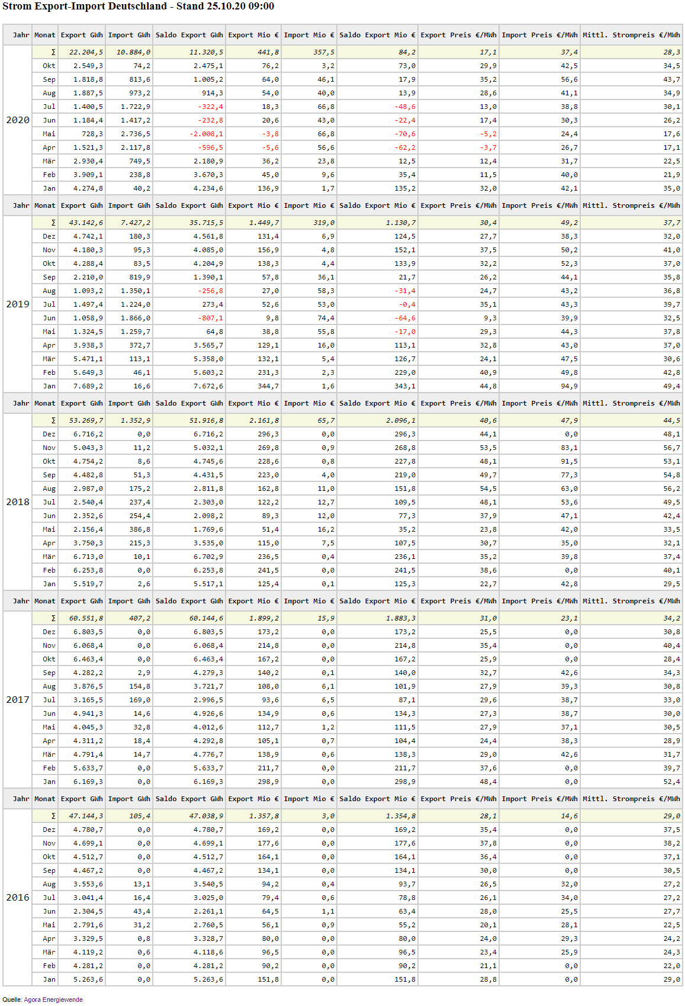The width and height of the screenshot is (685, 1006).
Task: Select the red -2.008,1 saldo value
Action: (x=206, y=134)
